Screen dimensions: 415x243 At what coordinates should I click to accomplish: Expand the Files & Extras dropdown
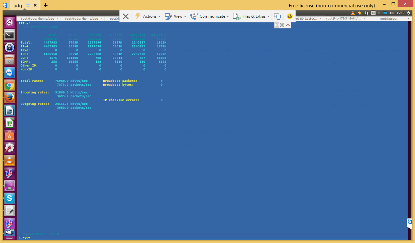251,16
